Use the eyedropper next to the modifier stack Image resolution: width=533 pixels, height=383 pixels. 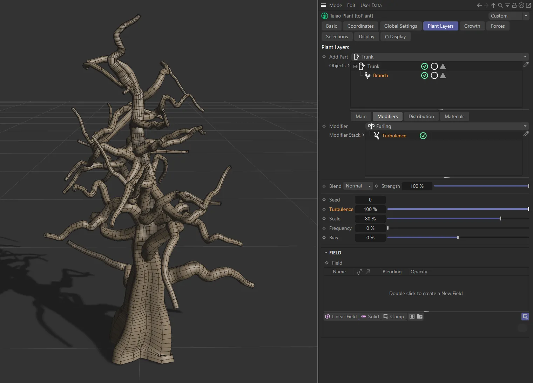[x=526, y=134]
